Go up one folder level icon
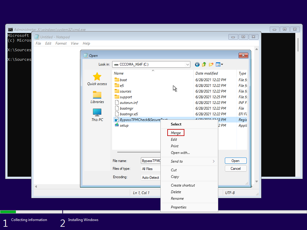The width and height of the screenshot is (307, 230). click(x=204, y=64)
